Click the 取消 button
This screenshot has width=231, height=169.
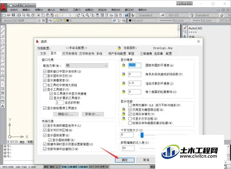point(146,160)
